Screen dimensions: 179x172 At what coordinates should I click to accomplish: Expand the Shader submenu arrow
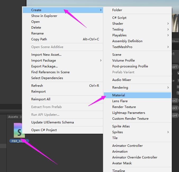tap(168, 24)
